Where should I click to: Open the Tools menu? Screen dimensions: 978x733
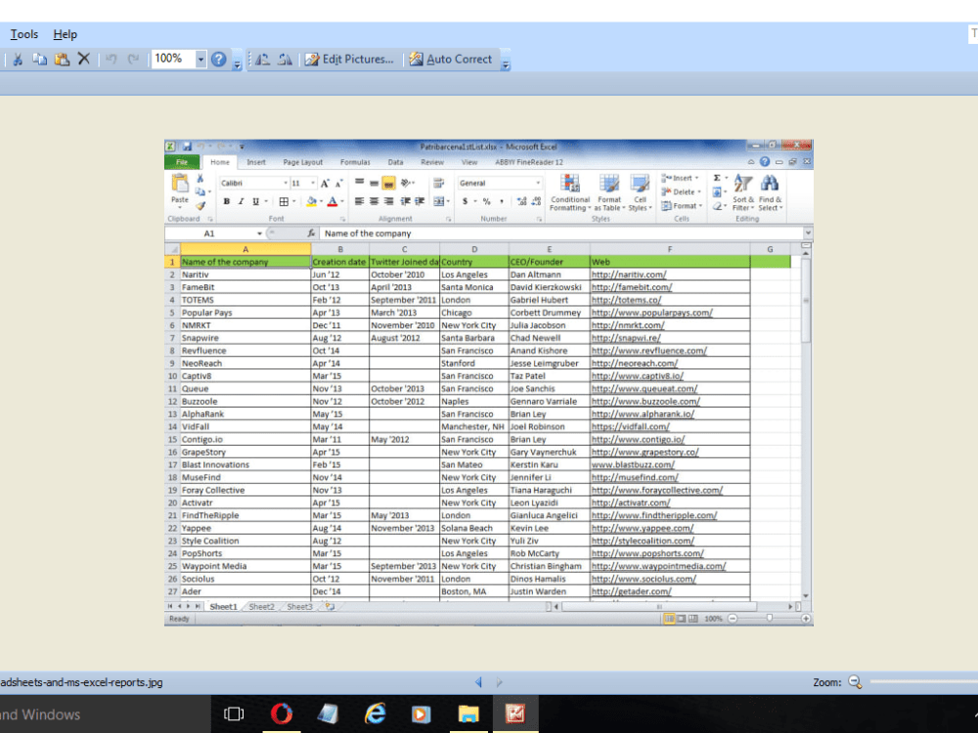click(24, 34)
